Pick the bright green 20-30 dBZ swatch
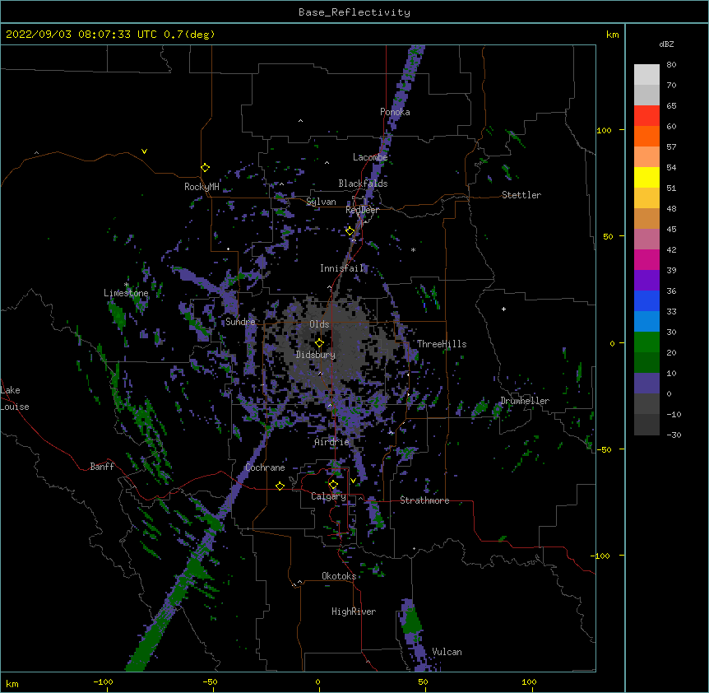This screenshot has width=709, height=693. pos(646,342)
